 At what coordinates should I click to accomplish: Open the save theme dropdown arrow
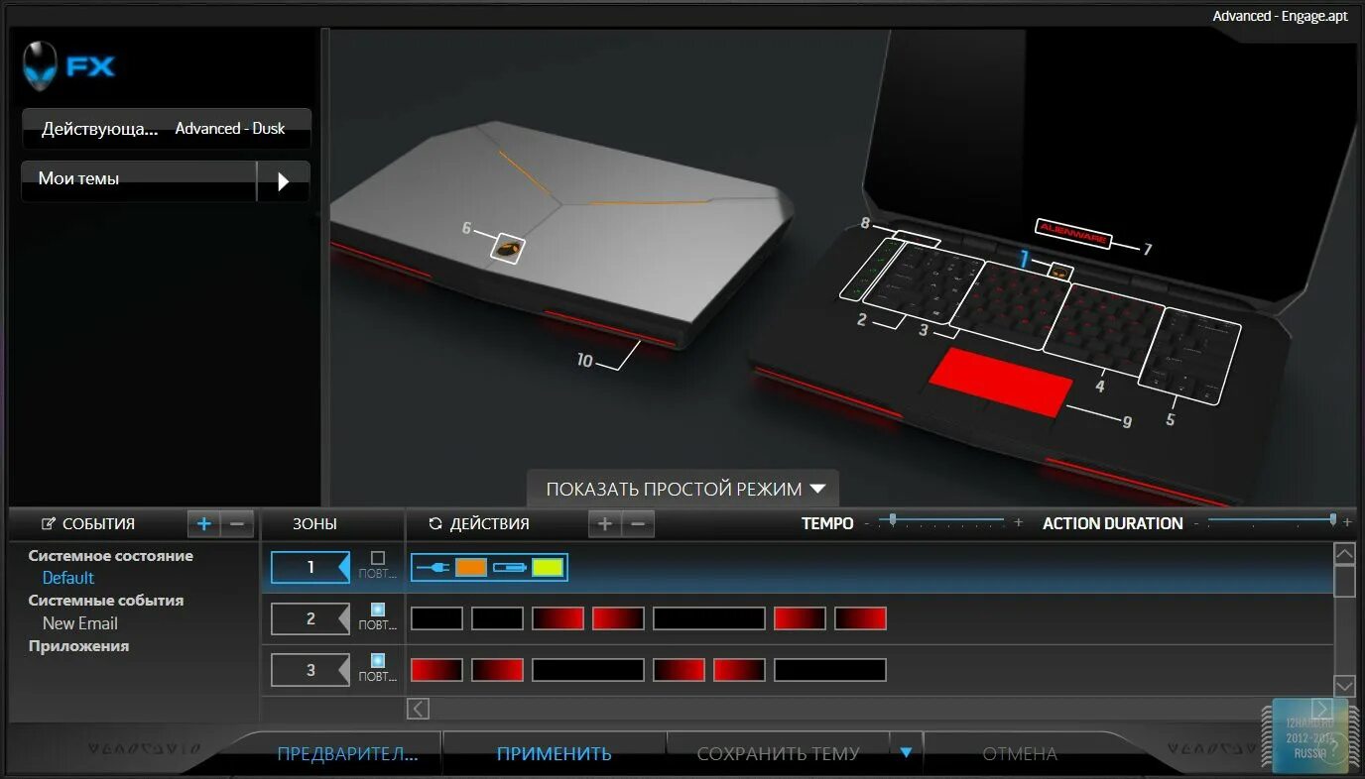click(906, 752)
